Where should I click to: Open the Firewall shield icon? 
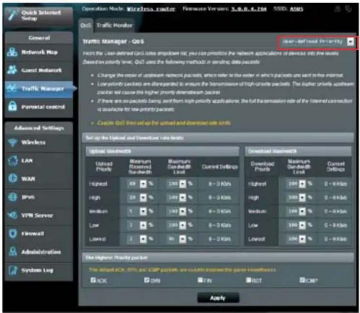[x=13, y=234]
